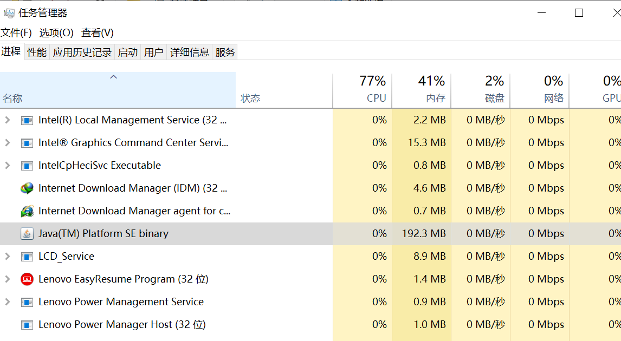The height and width of the screenshot is (341, 621).
Task: Click the 4.6 MB memory cell
Action: pos(422,188)
